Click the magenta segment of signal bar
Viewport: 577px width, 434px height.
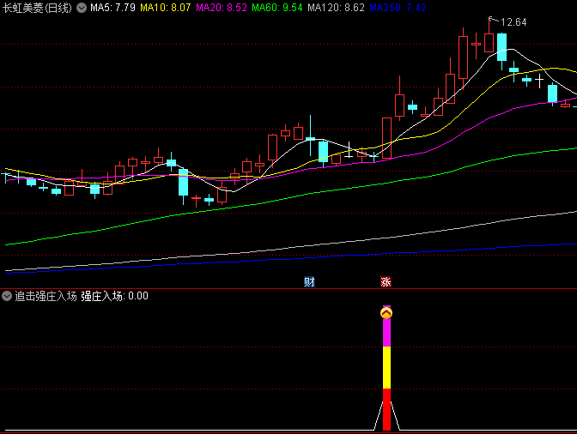(386, 333)
